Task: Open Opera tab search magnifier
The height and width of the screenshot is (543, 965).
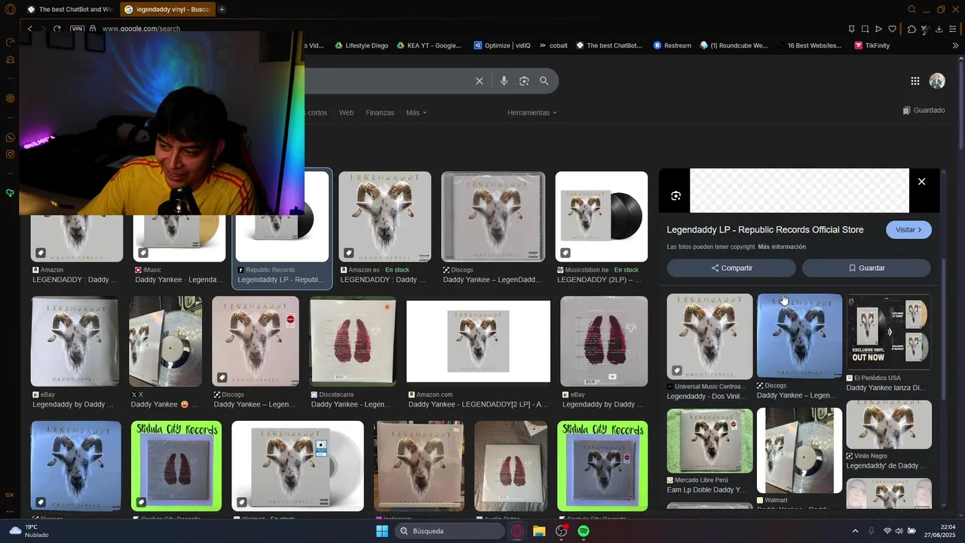Action: [911, 9]
